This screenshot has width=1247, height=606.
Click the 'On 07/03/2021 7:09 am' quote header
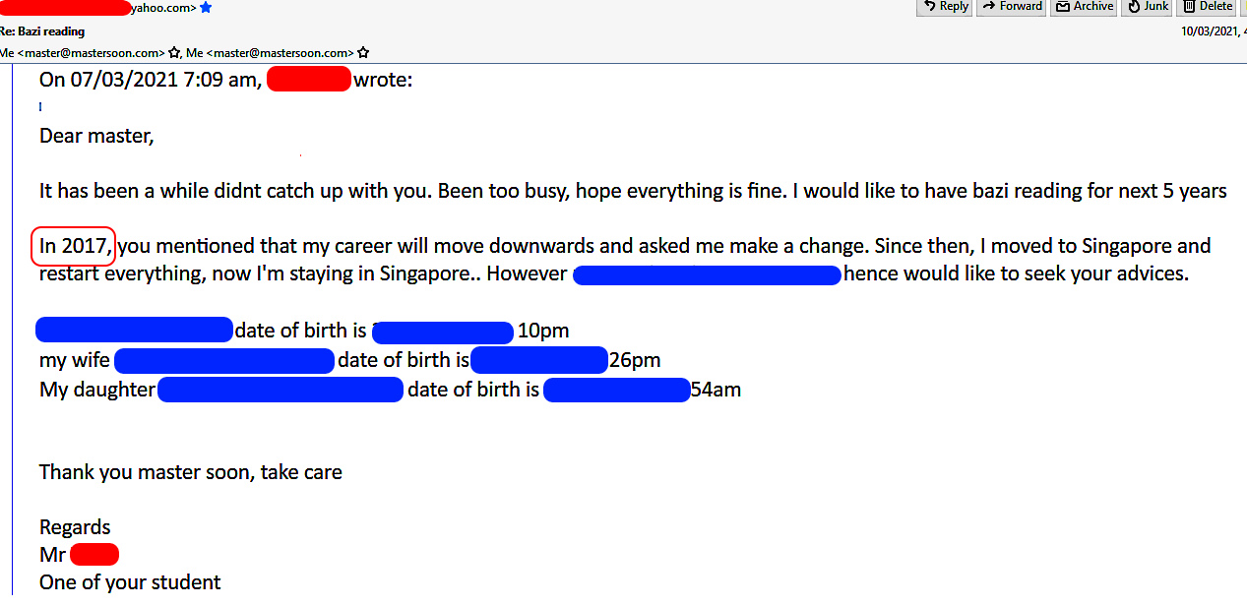pos(150,81)
